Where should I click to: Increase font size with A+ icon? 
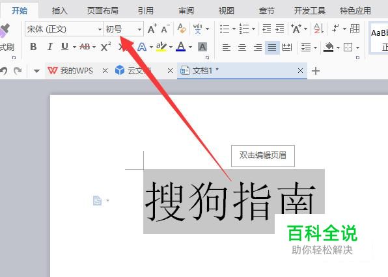point(152,29)
